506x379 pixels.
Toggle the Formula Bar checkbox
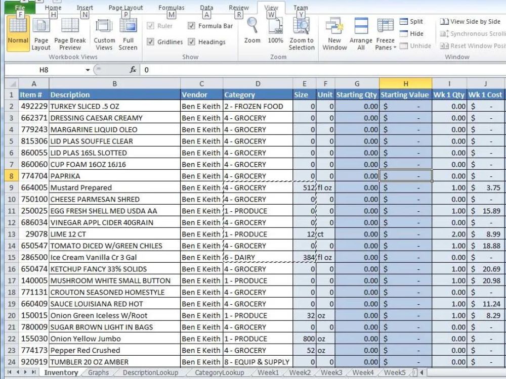[191, 26]
